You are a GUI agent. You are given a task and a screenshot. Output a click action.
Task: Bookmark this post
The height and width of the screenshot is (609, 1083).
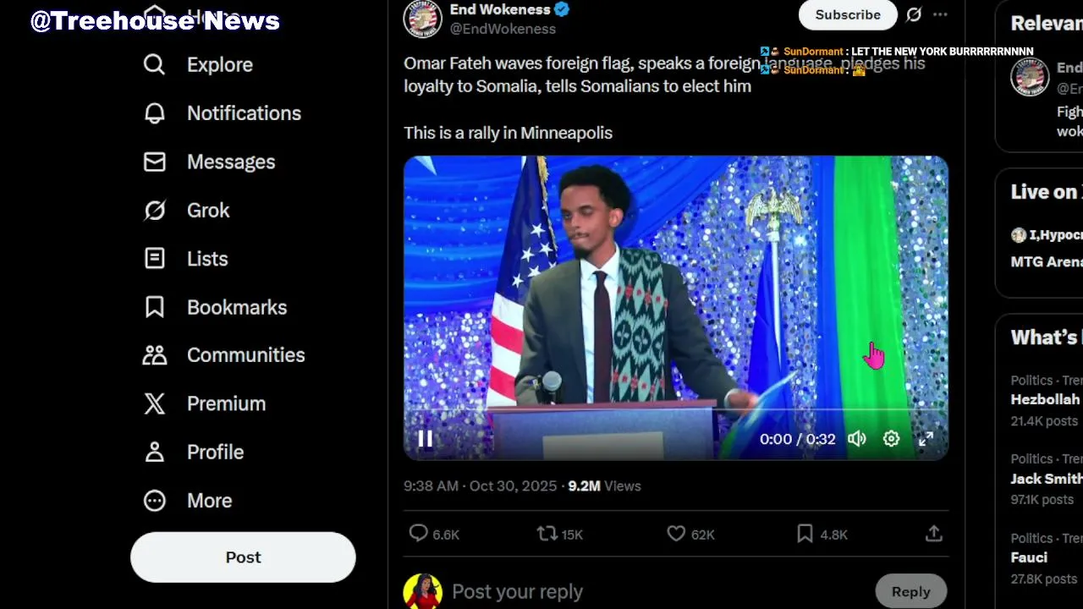[x=805, y=534]
